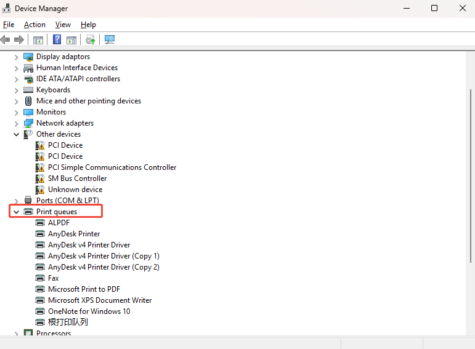The height and width of the screenshot is (349, 475).
Task: Open the View menu
Action: (x=63, y=25)
